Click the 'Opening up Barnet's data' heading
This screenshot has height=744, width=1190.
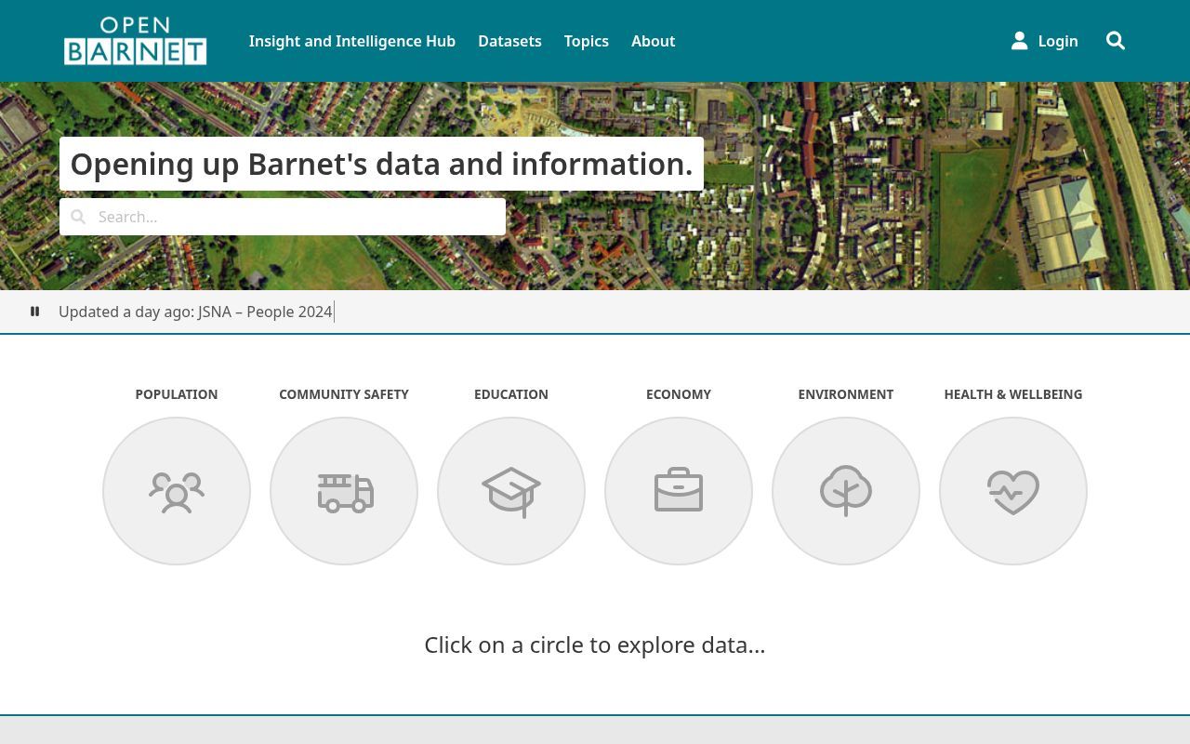pyautogui.click(x=381, y=164)
